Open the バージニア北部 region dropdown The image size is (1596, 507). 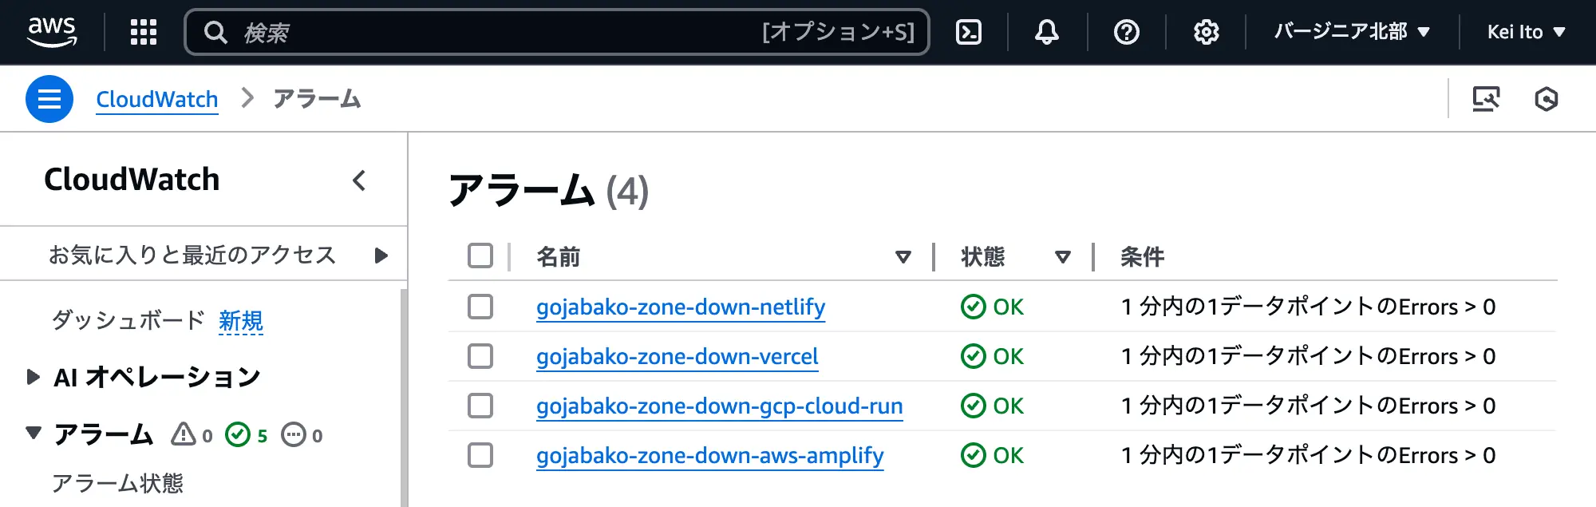(x=1352, y=32)
